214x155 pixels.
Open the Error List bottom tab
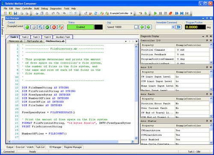pyautogui.click(x=20, y=147)
